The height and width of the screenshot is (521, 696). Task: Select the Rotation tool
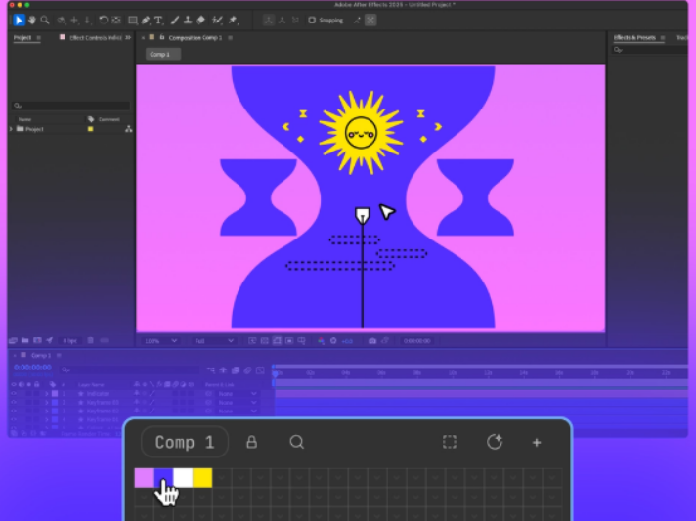(103, 20)
